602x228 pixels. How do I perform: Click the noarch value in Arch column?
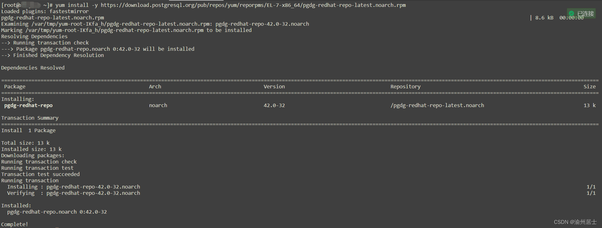[x=158, y=105]
